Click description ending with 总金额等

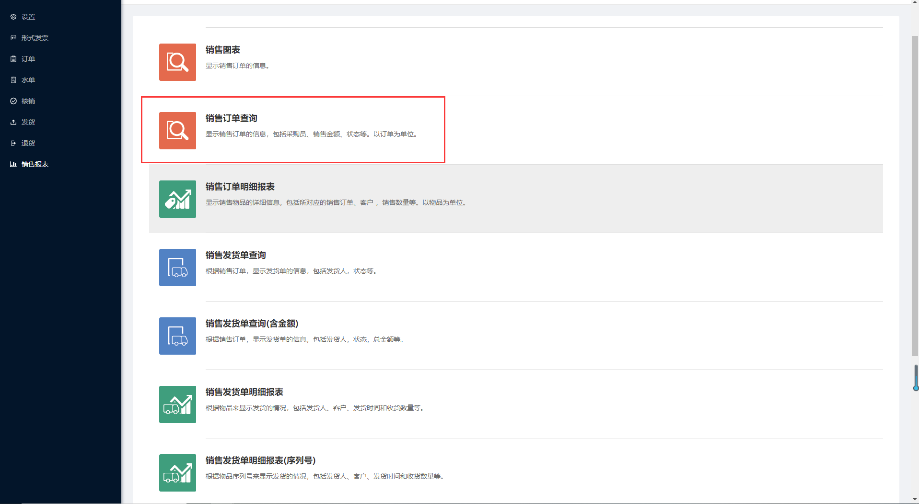pyautogui.click(x=305, y=339)
